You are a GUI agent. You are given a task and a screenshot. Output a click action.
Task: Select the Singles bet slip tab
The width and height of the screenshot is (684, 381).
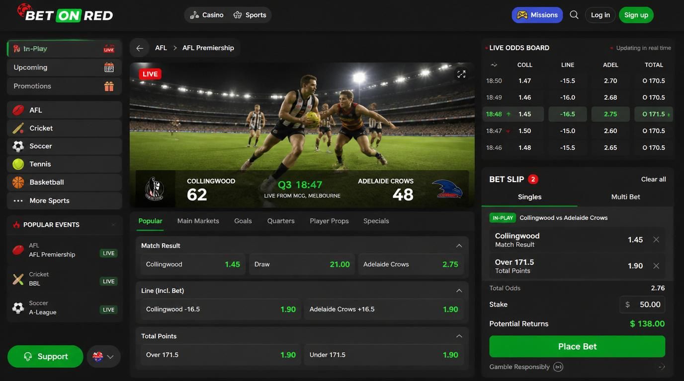529,197
